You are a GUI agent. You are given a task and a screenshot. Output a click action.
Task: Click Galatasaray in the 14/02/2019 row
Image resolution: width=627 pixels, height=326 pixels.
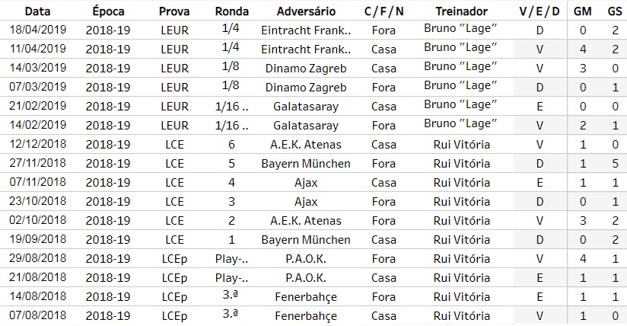point(305,126)
